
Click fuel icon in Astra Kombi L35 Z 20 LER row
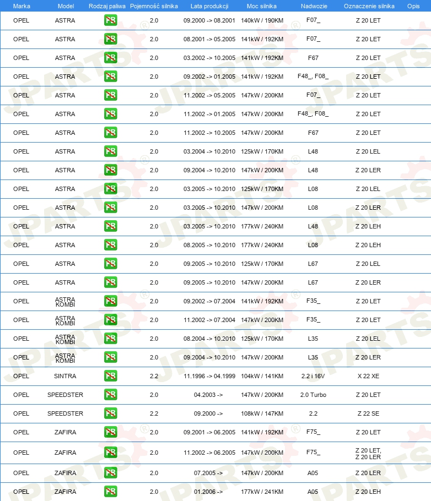tap(110, 357)
